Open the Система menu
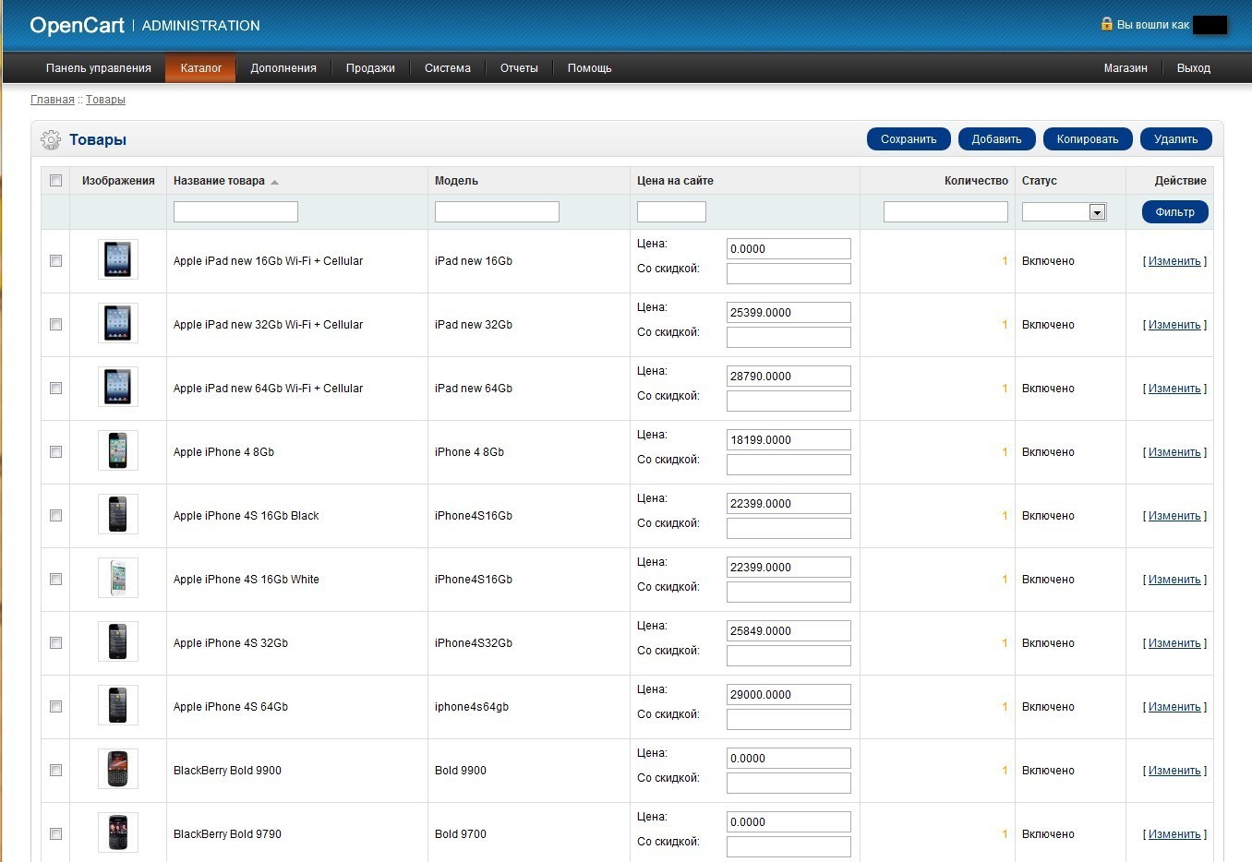 point(448,68)
